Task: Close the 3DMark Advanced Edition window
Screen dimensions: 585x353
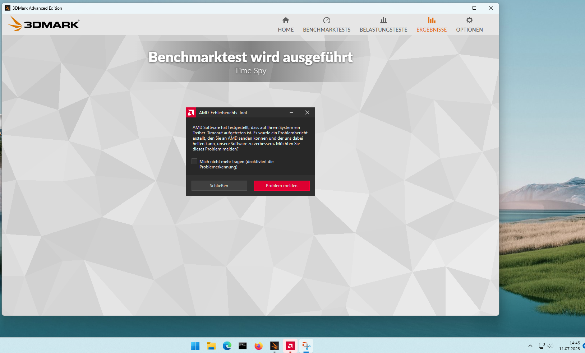Action: tap(491, 8)
